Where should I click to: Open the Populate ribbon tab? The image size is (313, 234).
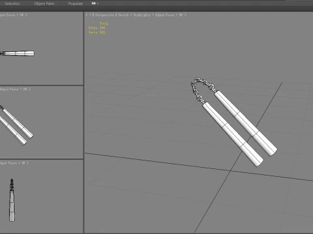tap(76, 4)
